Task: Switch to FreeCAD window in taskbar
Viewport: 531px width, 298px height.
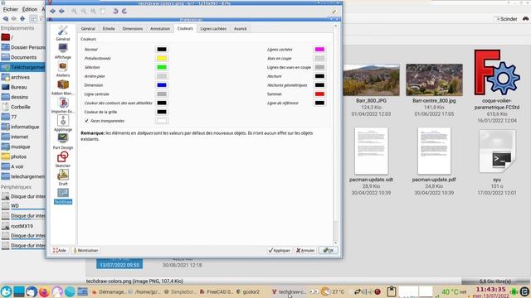Action: [216, 291]
